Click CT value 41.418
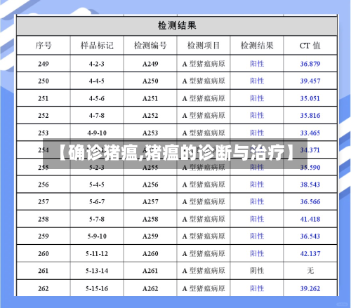351x308 pixels. (310, 219)
